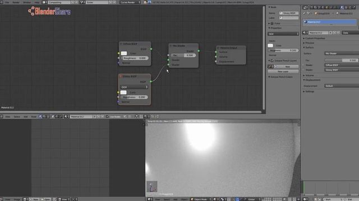Click the node editor material field Material.012
Image resolution: width=359 pixels, height=201 pixels.
(x=81, y=117)
